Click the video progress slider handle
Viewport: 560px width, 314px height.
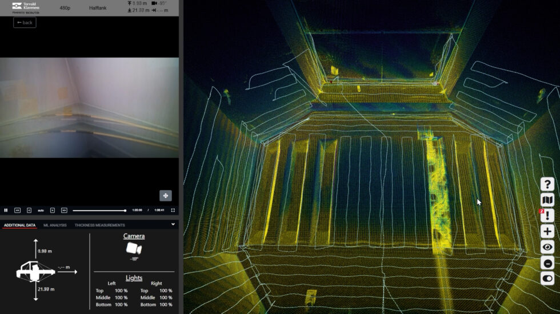point(125,210)
